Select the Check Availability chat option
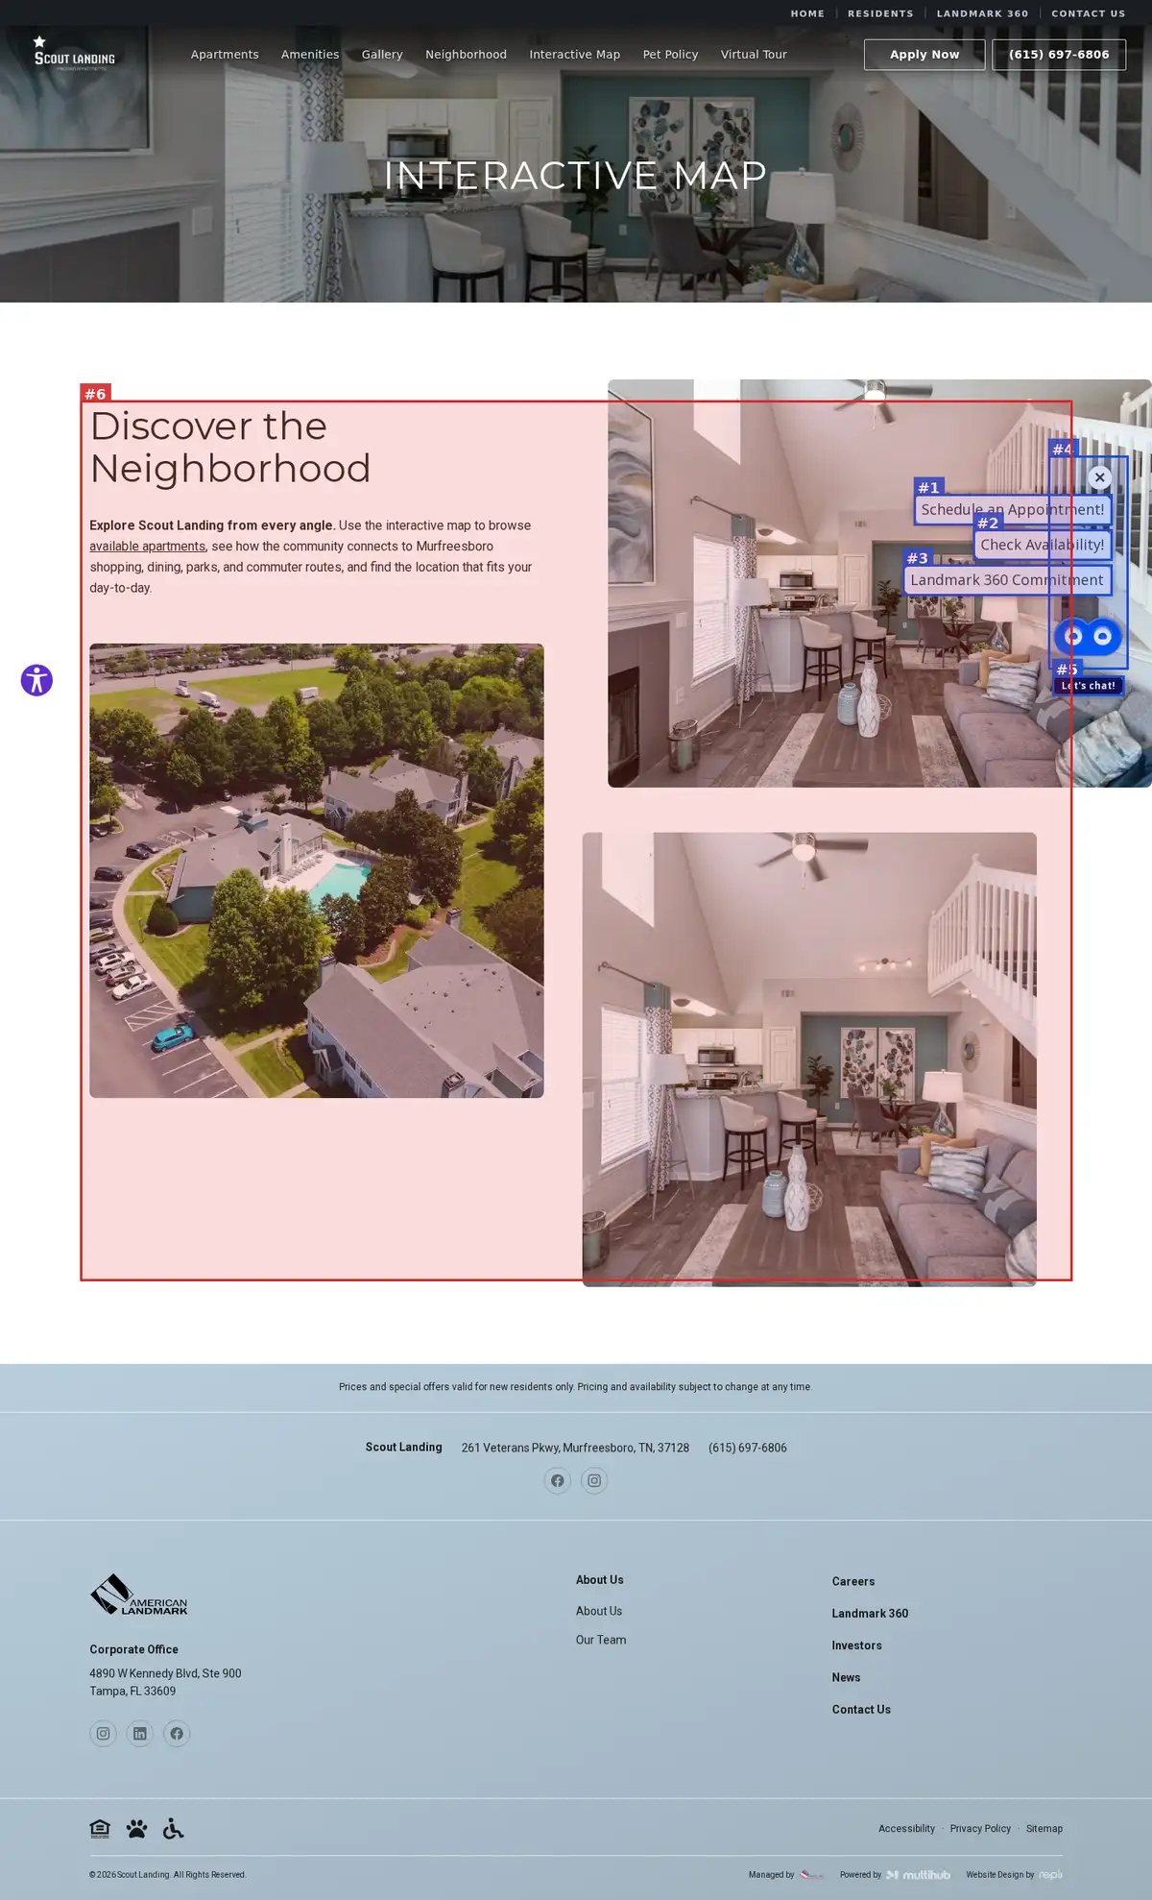The width and height of the screenshot is (1152, 1900). (1043, 545)
